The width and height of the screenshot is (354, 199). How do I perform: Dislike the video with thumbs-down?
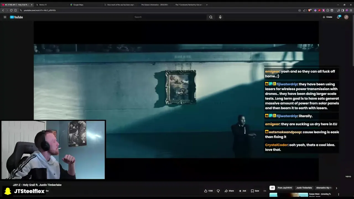[x=218, y=191]
